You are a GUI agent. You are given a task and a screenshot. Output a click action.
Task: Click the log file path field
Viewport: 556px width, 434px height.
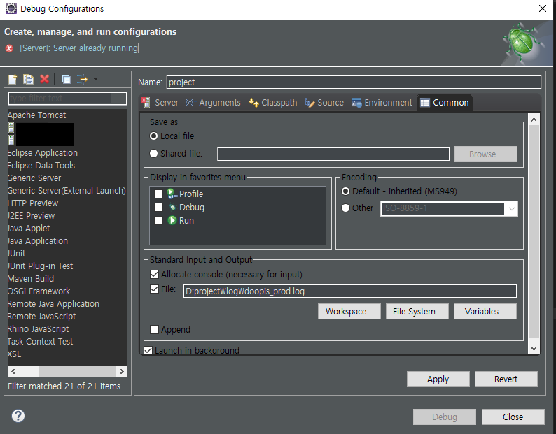(349, 291)
